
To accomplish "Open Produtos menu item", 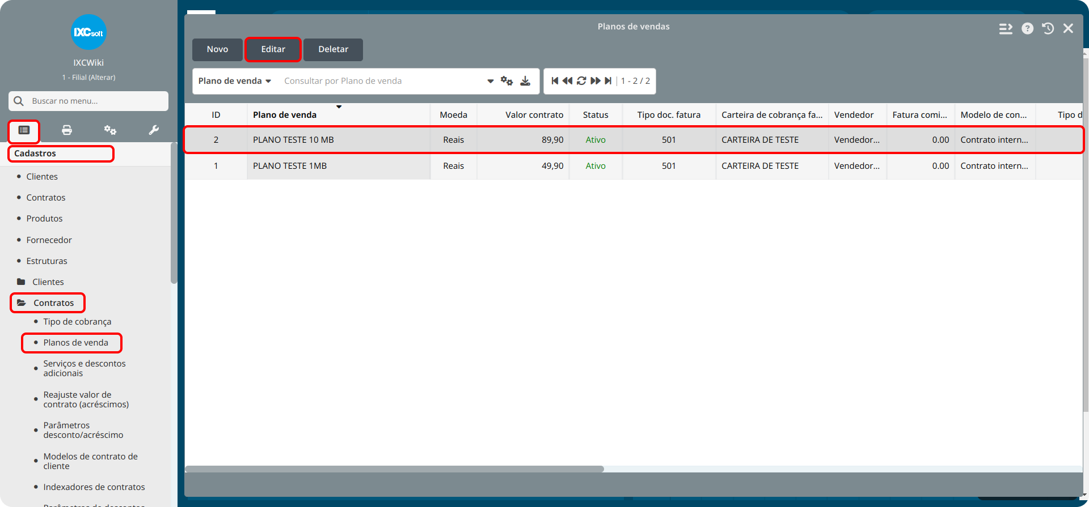I will coord(44,219).
